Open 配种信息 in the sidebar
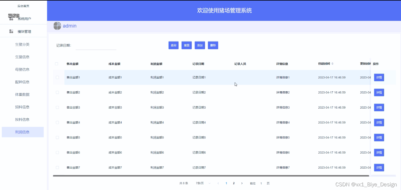This screenshot has width=401, height=190. pyautogui.click(x=22, y=82)
